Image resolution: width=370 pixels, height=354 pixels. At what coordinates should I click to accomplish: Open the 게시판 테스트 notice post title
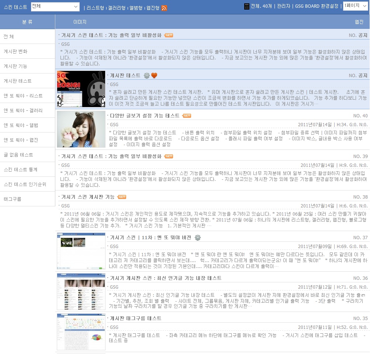[125, 76]
